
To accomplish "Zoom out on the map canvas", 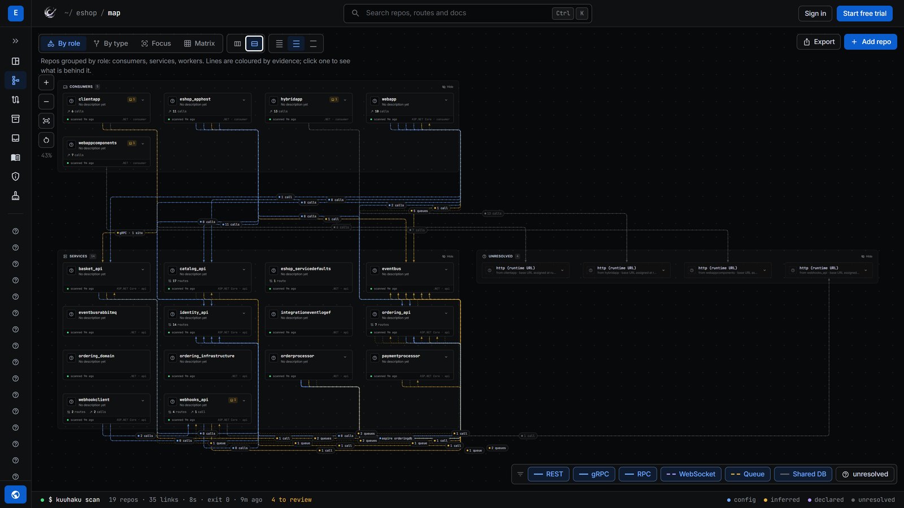I will [46, 102].
